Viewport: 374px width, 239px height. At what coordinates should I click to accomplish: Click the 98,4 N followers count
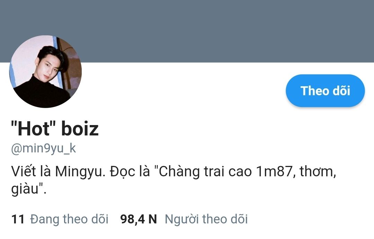pos(139,220)
